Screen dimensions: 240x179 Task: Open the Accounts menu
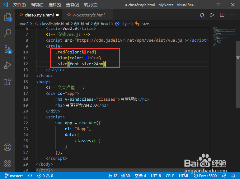pyautogui.click(x=7, y=147)
